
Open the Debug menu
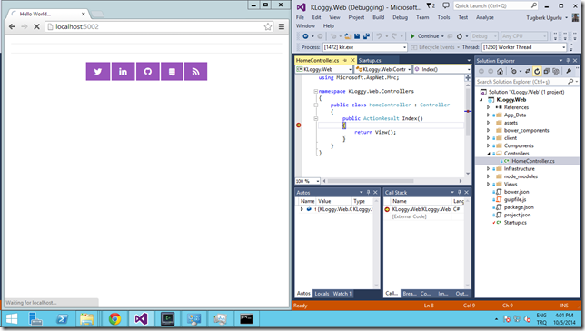[x=400, y=17]
